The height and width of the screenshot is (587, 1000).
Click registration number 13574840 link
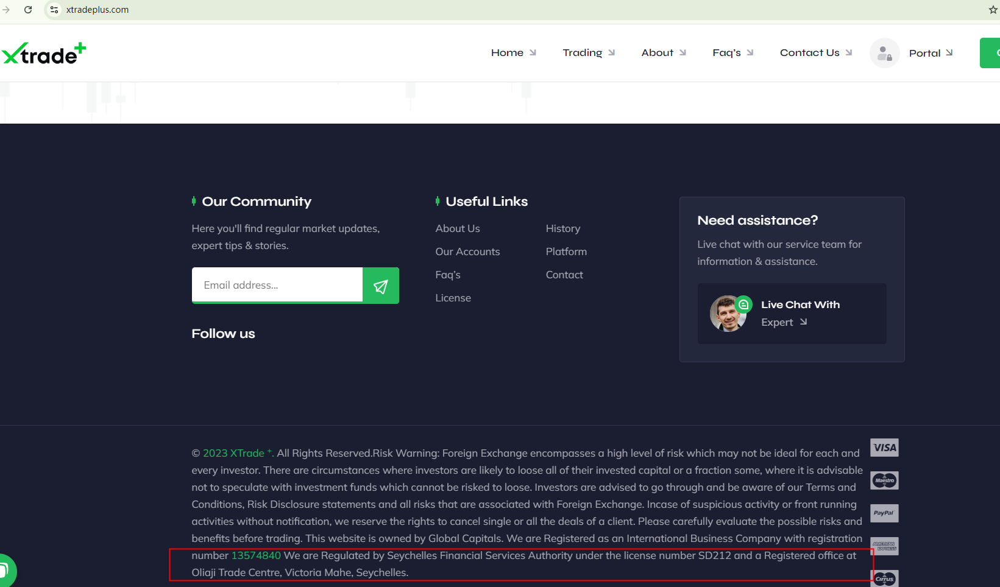256,555
